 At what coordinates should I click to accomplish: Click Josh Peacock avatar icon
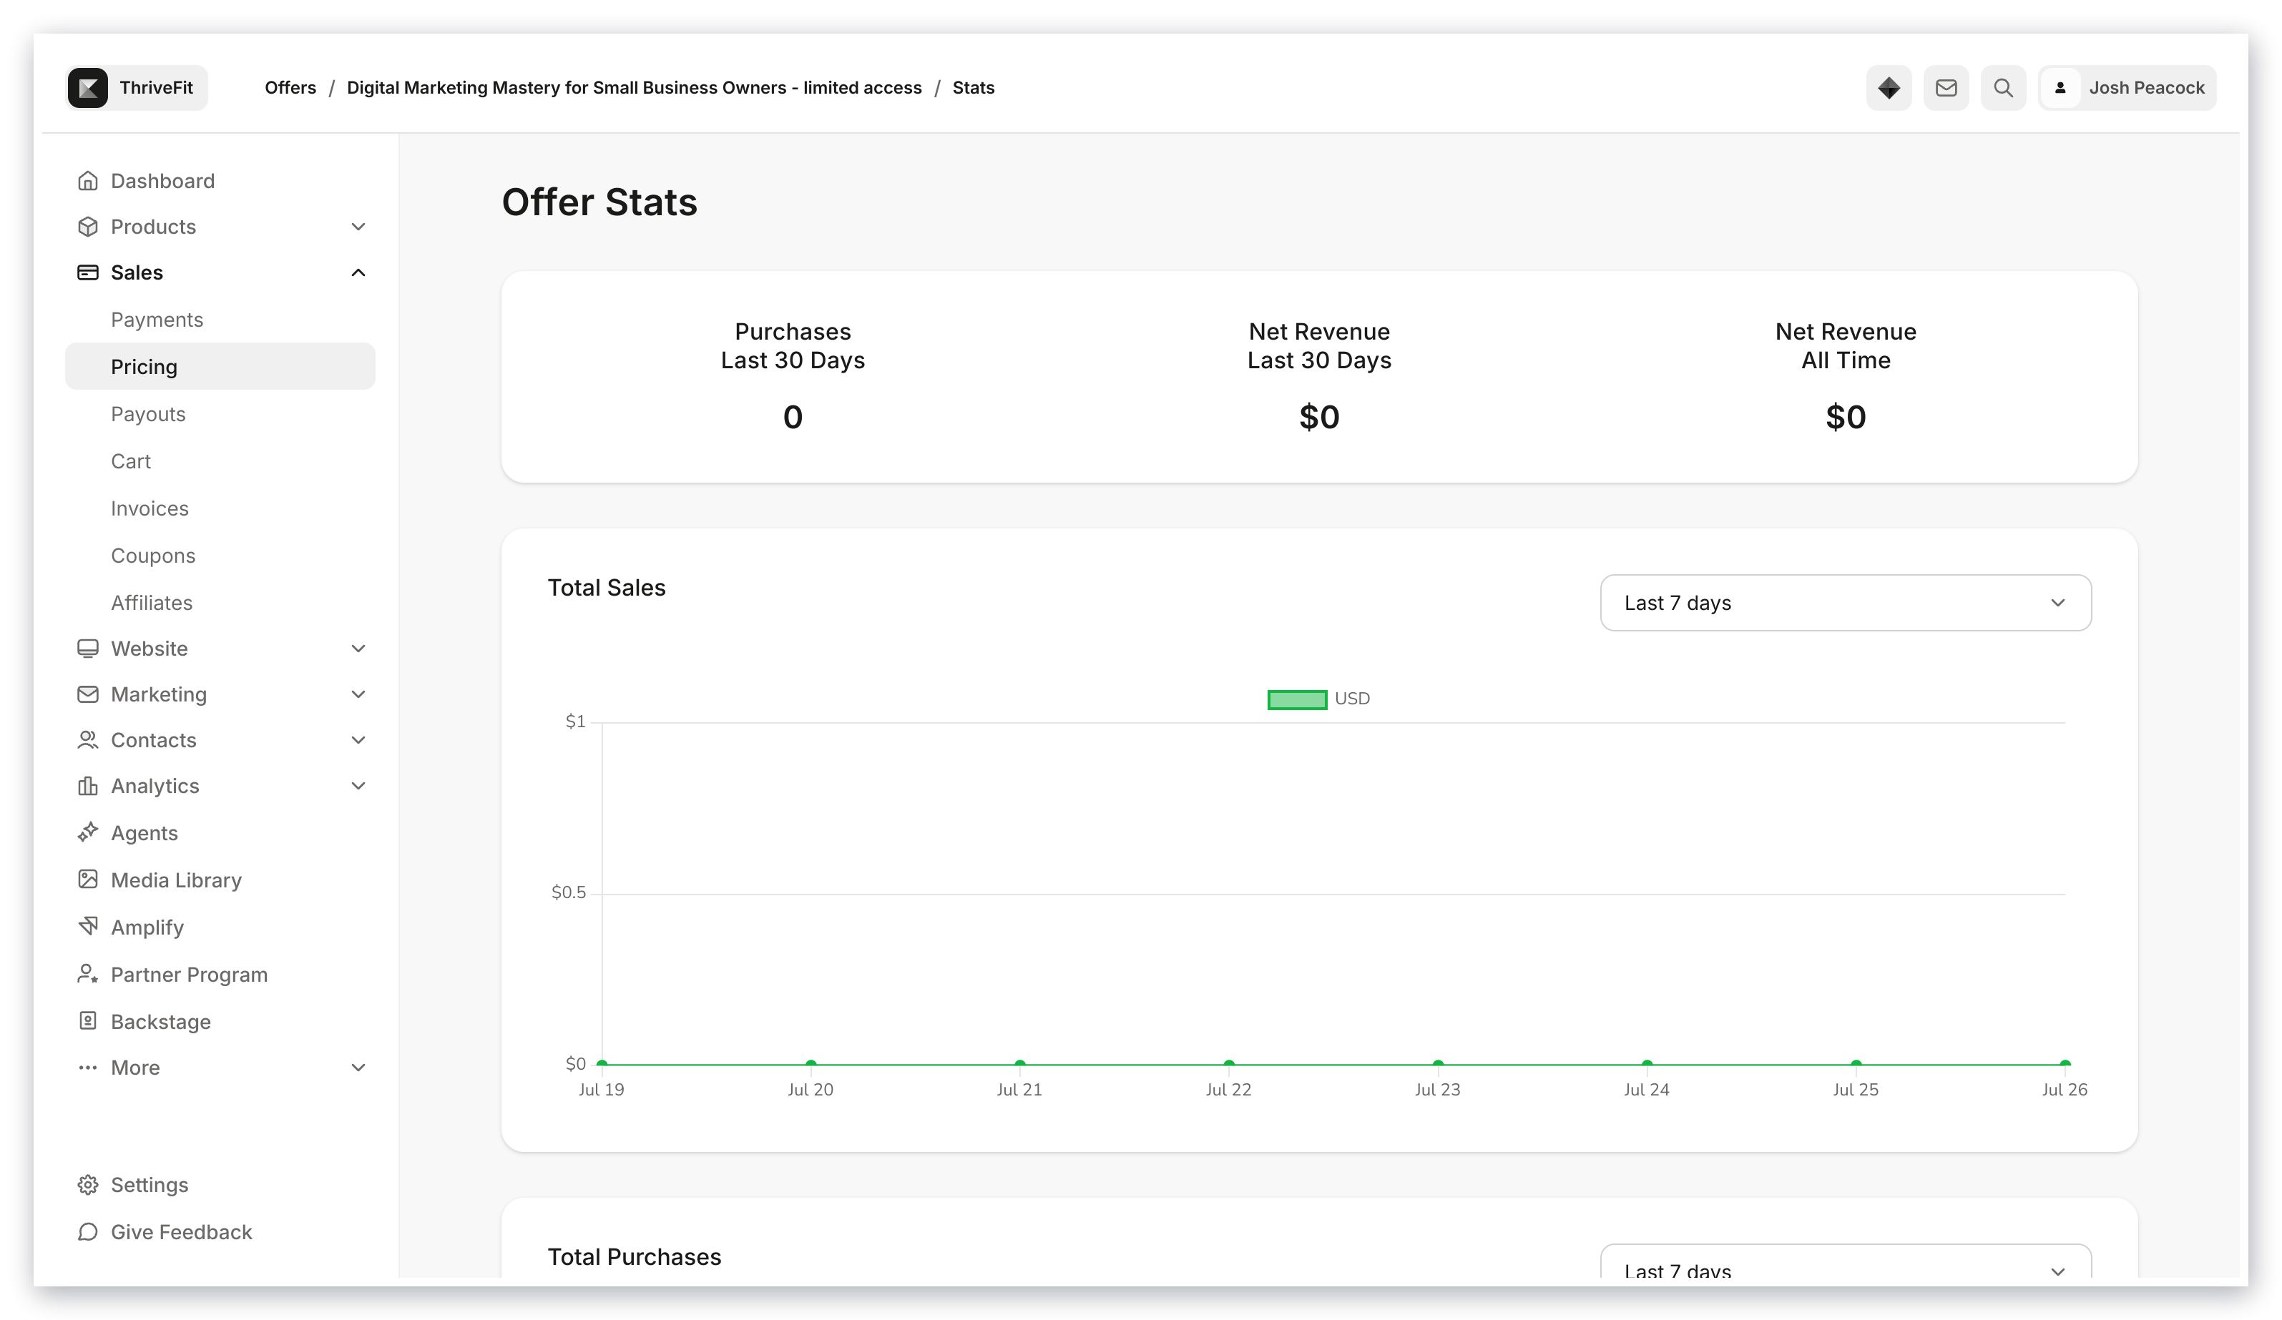pos(2060,88)
